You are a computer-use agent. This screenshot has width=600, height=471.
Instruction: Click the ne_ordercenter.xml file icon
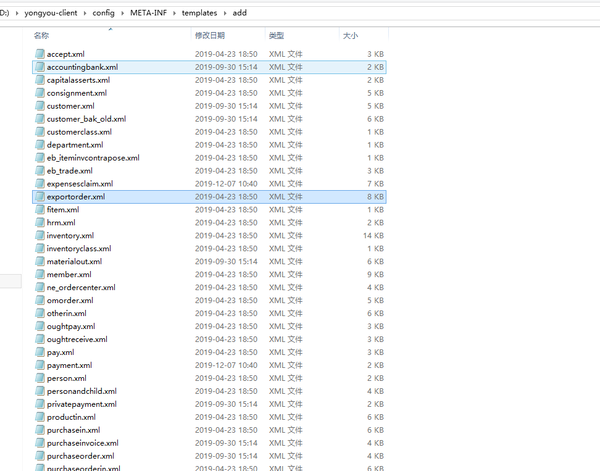click(40, 287)
